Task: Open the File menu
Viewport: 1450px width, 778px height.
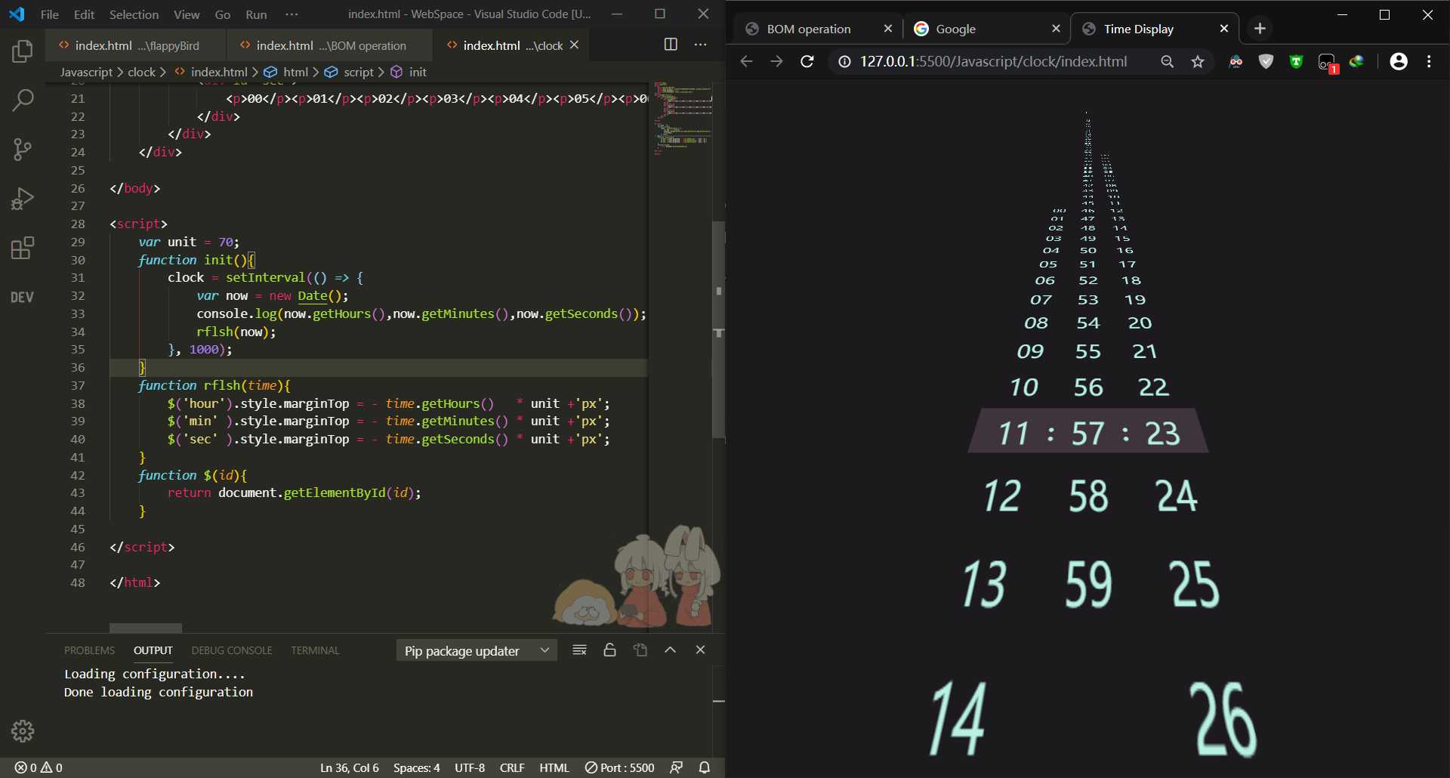Action: [50, 14]
